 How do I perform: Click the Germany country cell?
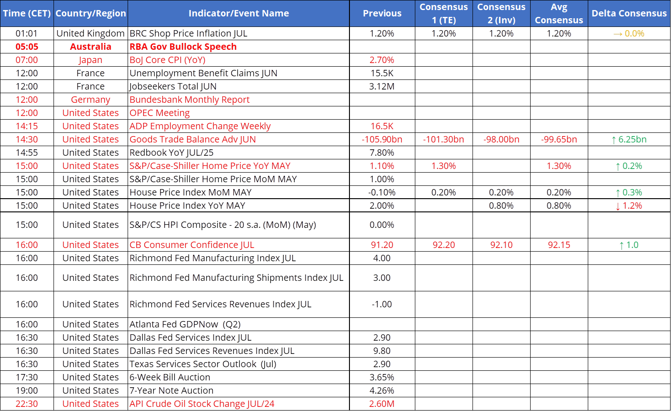(x=91, y=100)
